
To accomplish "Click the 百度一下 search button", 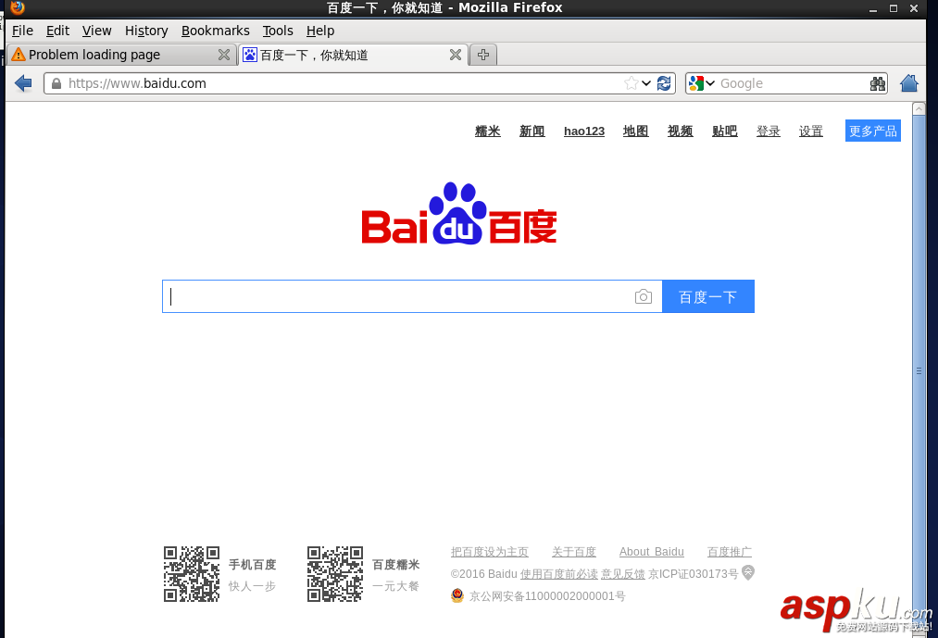I will click(x=708, y=296).
